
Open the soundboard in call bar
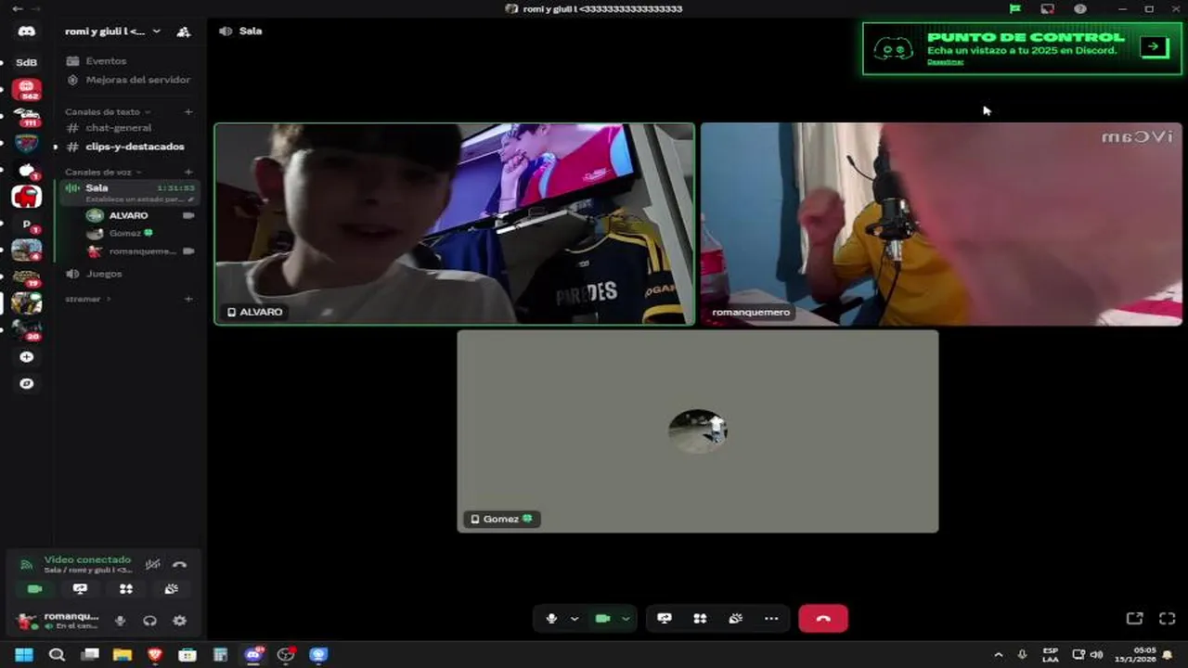736,619
